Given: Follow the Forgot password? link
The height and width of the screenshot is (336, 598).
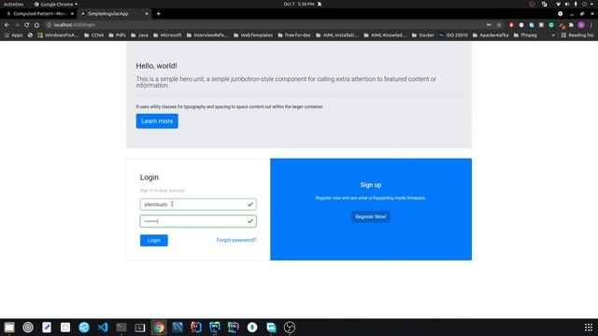Looking at the screenshot, I should pos(236,240).
